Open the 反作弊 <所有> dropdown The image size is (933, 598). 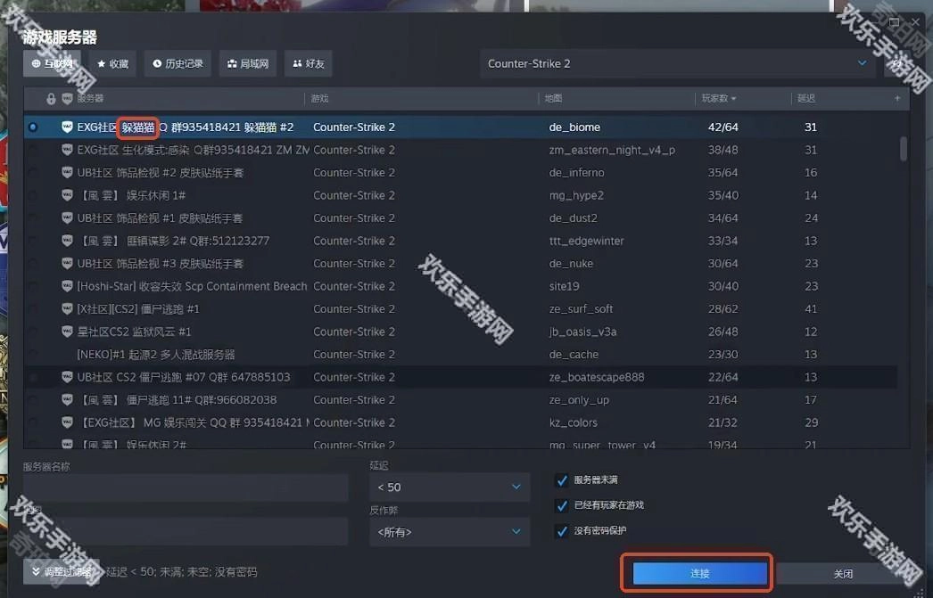point(450,532)
